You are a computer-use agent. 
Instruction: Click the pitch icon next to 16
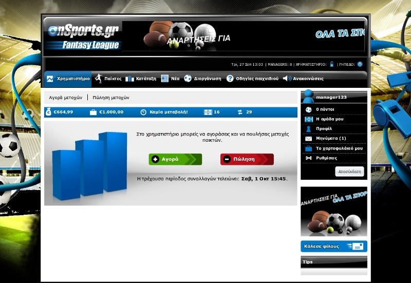click(208, 112)
